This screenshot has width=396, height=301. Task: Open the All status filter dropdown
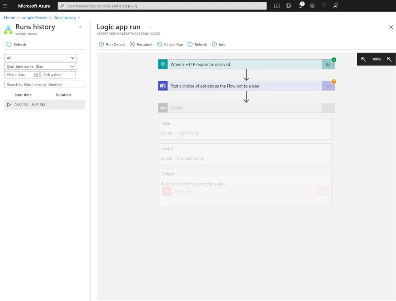(x=40, y=58)
